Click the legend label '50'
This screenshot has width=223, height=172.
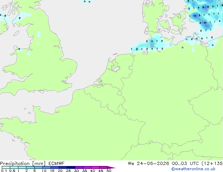tap(109, 171)
